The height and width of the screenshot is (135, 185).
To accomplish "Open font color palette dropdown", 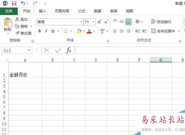I will pos(94,31).
